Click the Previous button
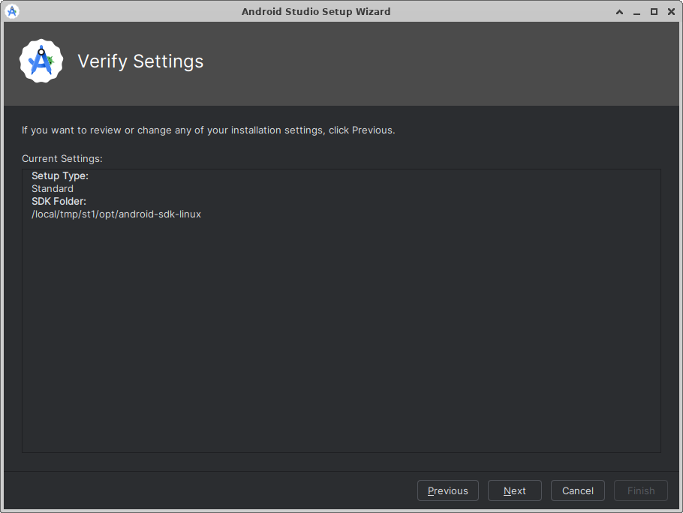The image size is (683, 513). tap(447, 490)
